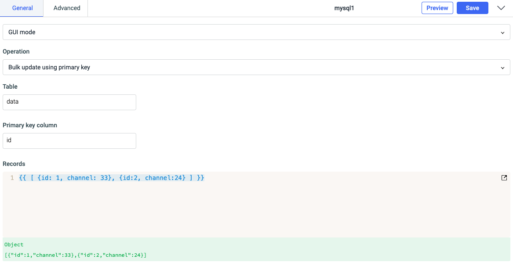Click the Records field label
513x266 pixels.
click(x=14, y=164)
